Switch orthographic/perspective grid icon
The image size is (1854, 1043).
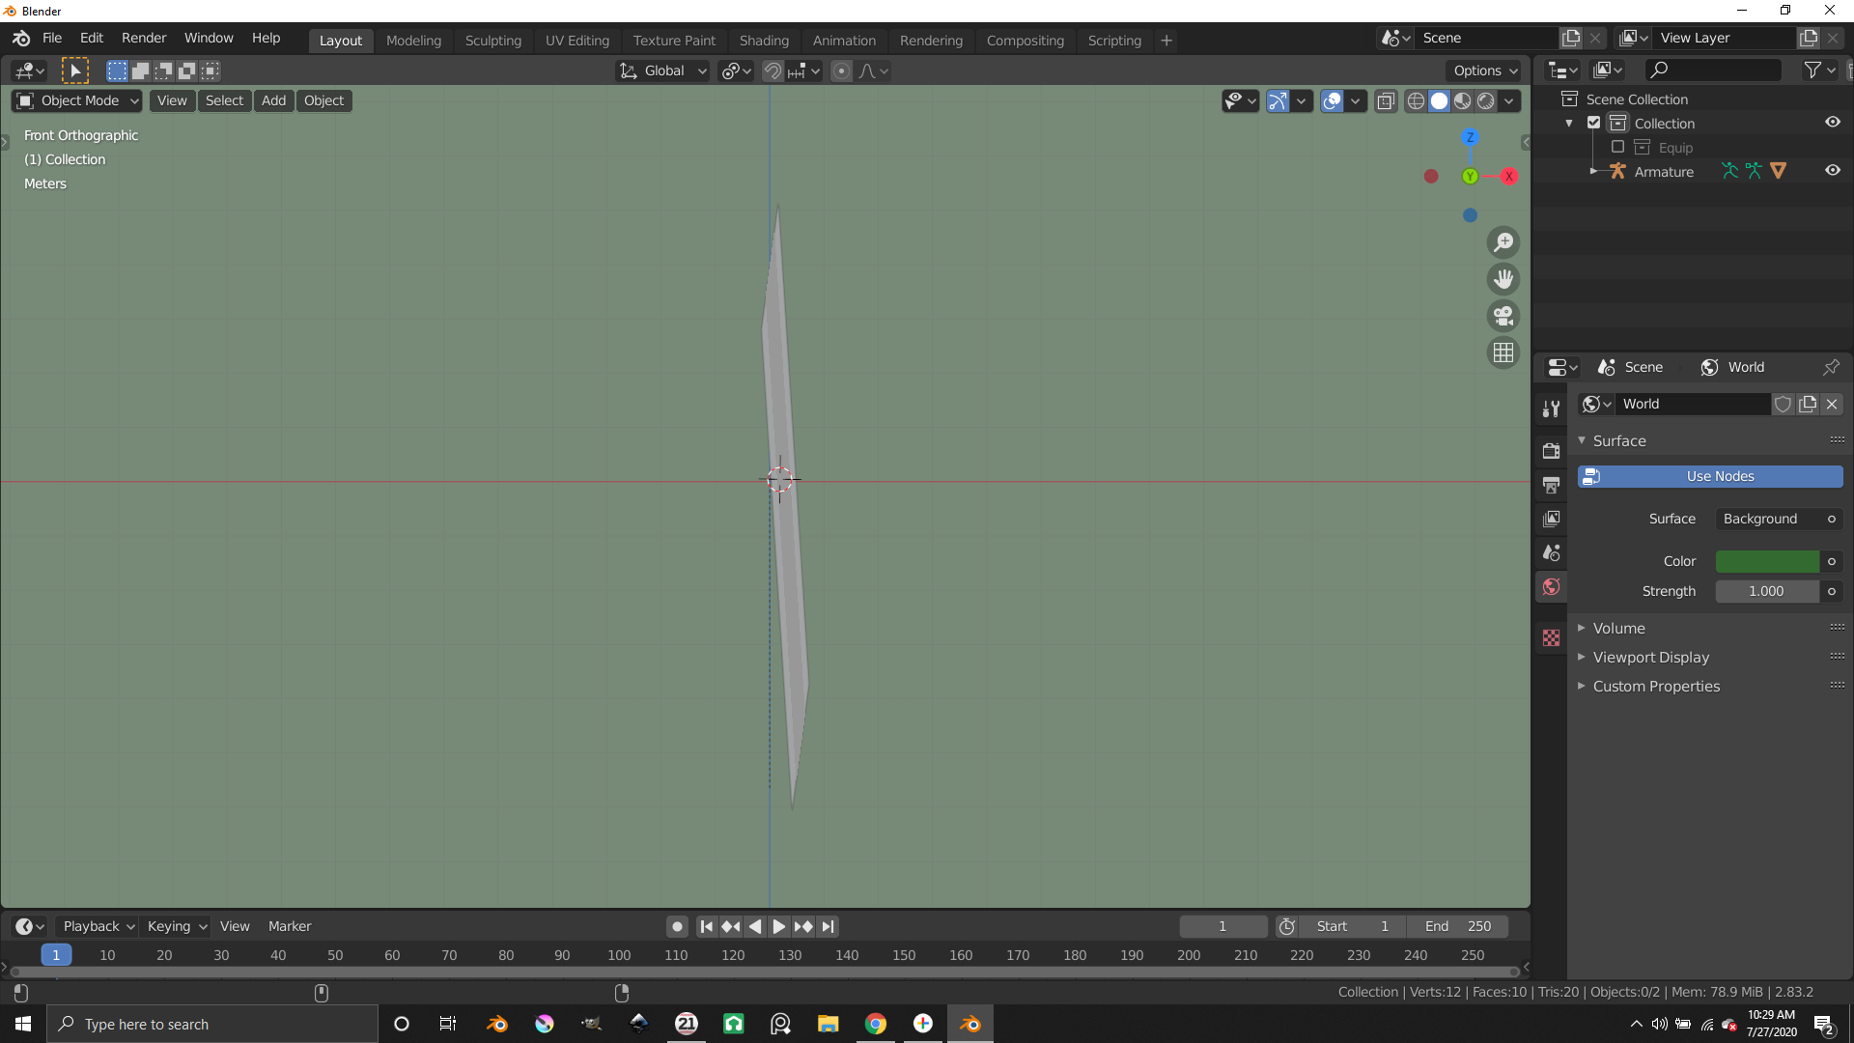1503,352
